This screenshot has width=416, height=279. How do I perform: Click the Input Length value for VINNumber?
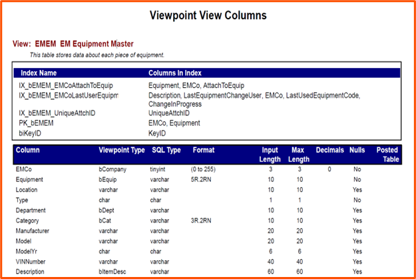point(271,262)
